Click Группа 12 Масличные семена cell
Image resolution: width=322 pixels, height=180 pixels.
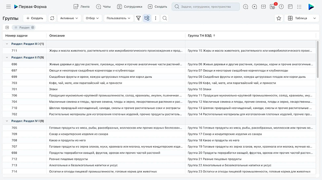[x=250, y=102]
